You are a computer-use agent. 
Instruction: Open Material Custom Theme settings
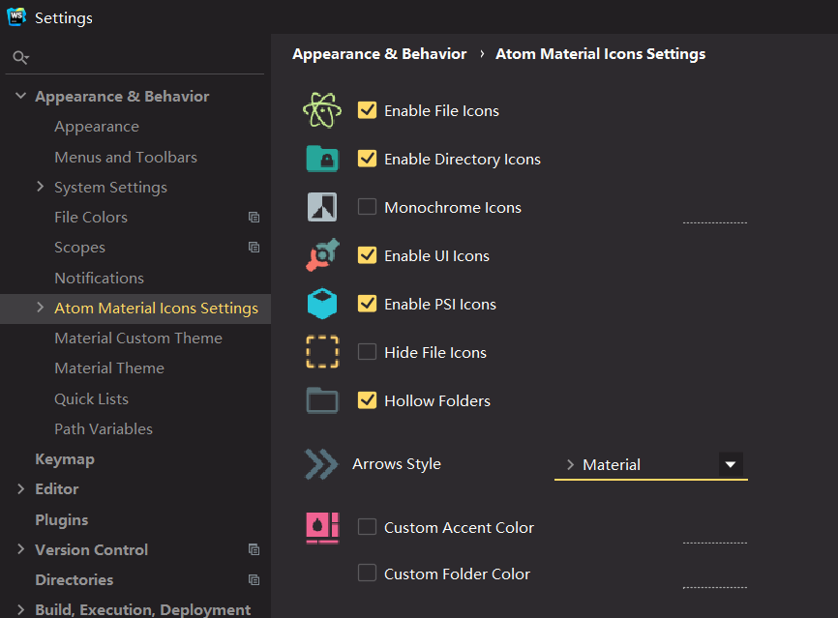tap(137, 338)
